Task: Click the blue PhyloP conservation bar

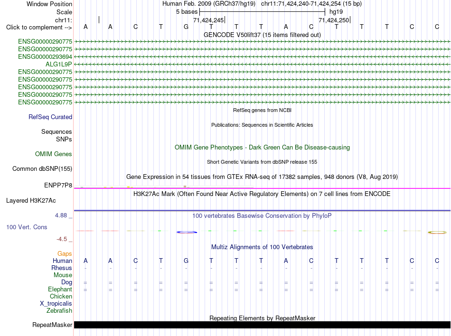Action: click(x=187, y=232)
